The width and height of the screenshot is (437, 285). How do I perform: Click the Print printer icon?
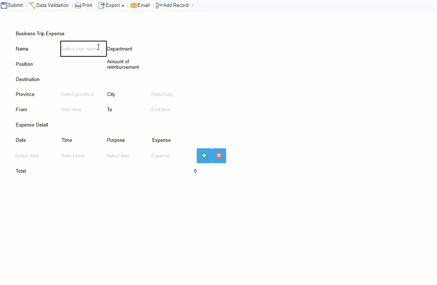pyautogui.click(x=78, y=5)
